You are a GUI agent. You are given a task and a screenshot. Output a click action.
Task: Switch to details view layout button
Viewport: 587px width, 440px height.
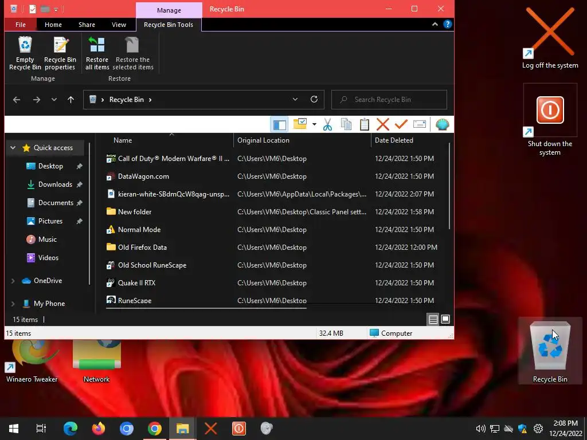click(x=433, y=319)
